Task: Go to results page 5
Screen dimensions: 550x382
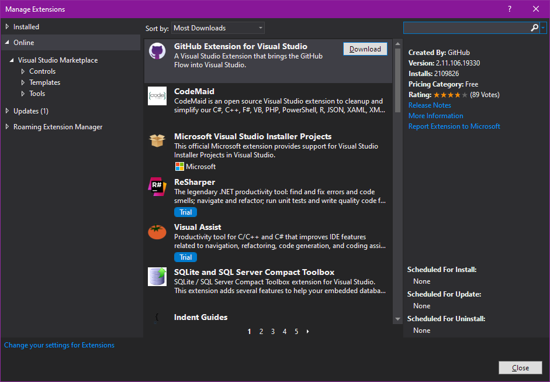Action: 296,332
